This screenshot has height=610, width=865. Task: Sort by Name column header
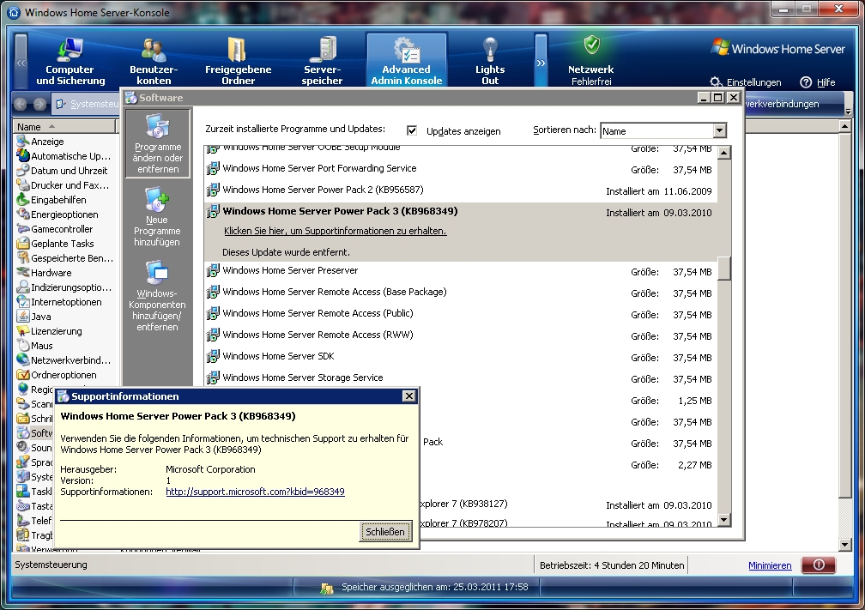tap(64, 127)
